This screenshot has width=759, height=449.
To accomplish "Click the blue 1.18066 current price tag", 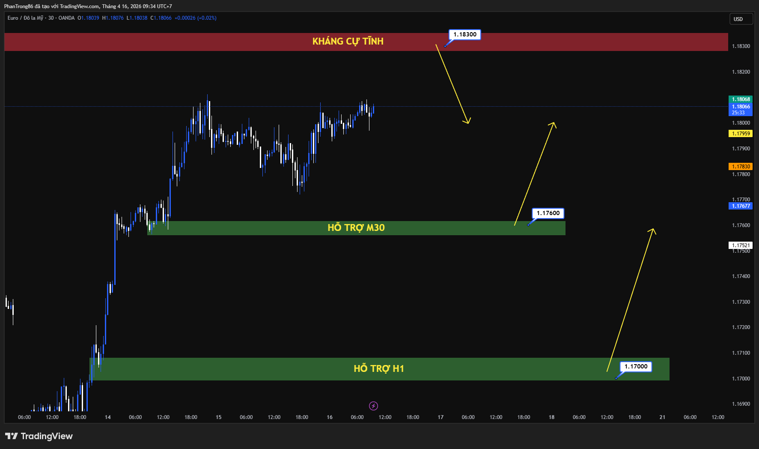I will coord(741,107).
